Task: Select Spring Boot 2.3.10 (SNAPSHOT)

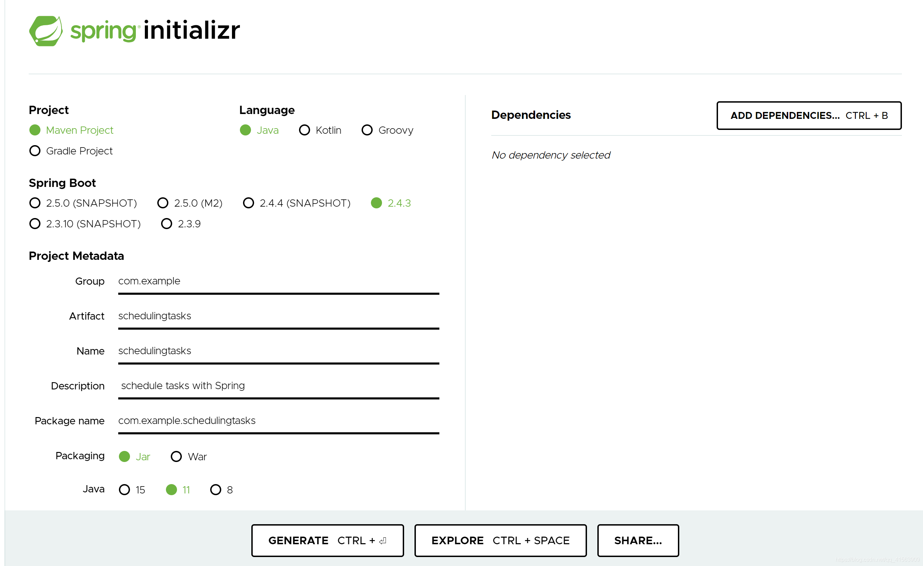Action: pos(85,224)
